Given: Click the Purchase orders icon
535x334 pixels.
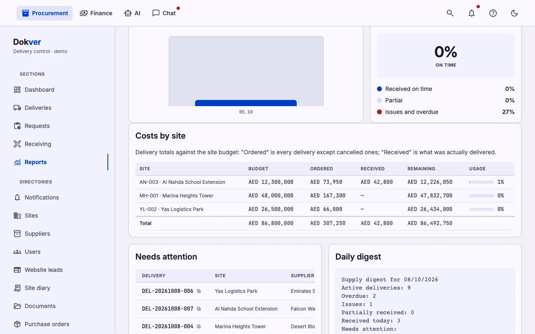Looking at the screenshot, I should 17,324.
